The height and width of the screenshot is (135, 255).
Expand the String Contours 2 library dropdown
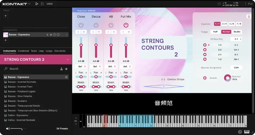68,59
